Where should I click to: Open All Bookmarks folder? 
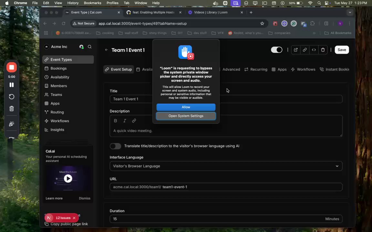pyautogui.click(x=338, y=33)
